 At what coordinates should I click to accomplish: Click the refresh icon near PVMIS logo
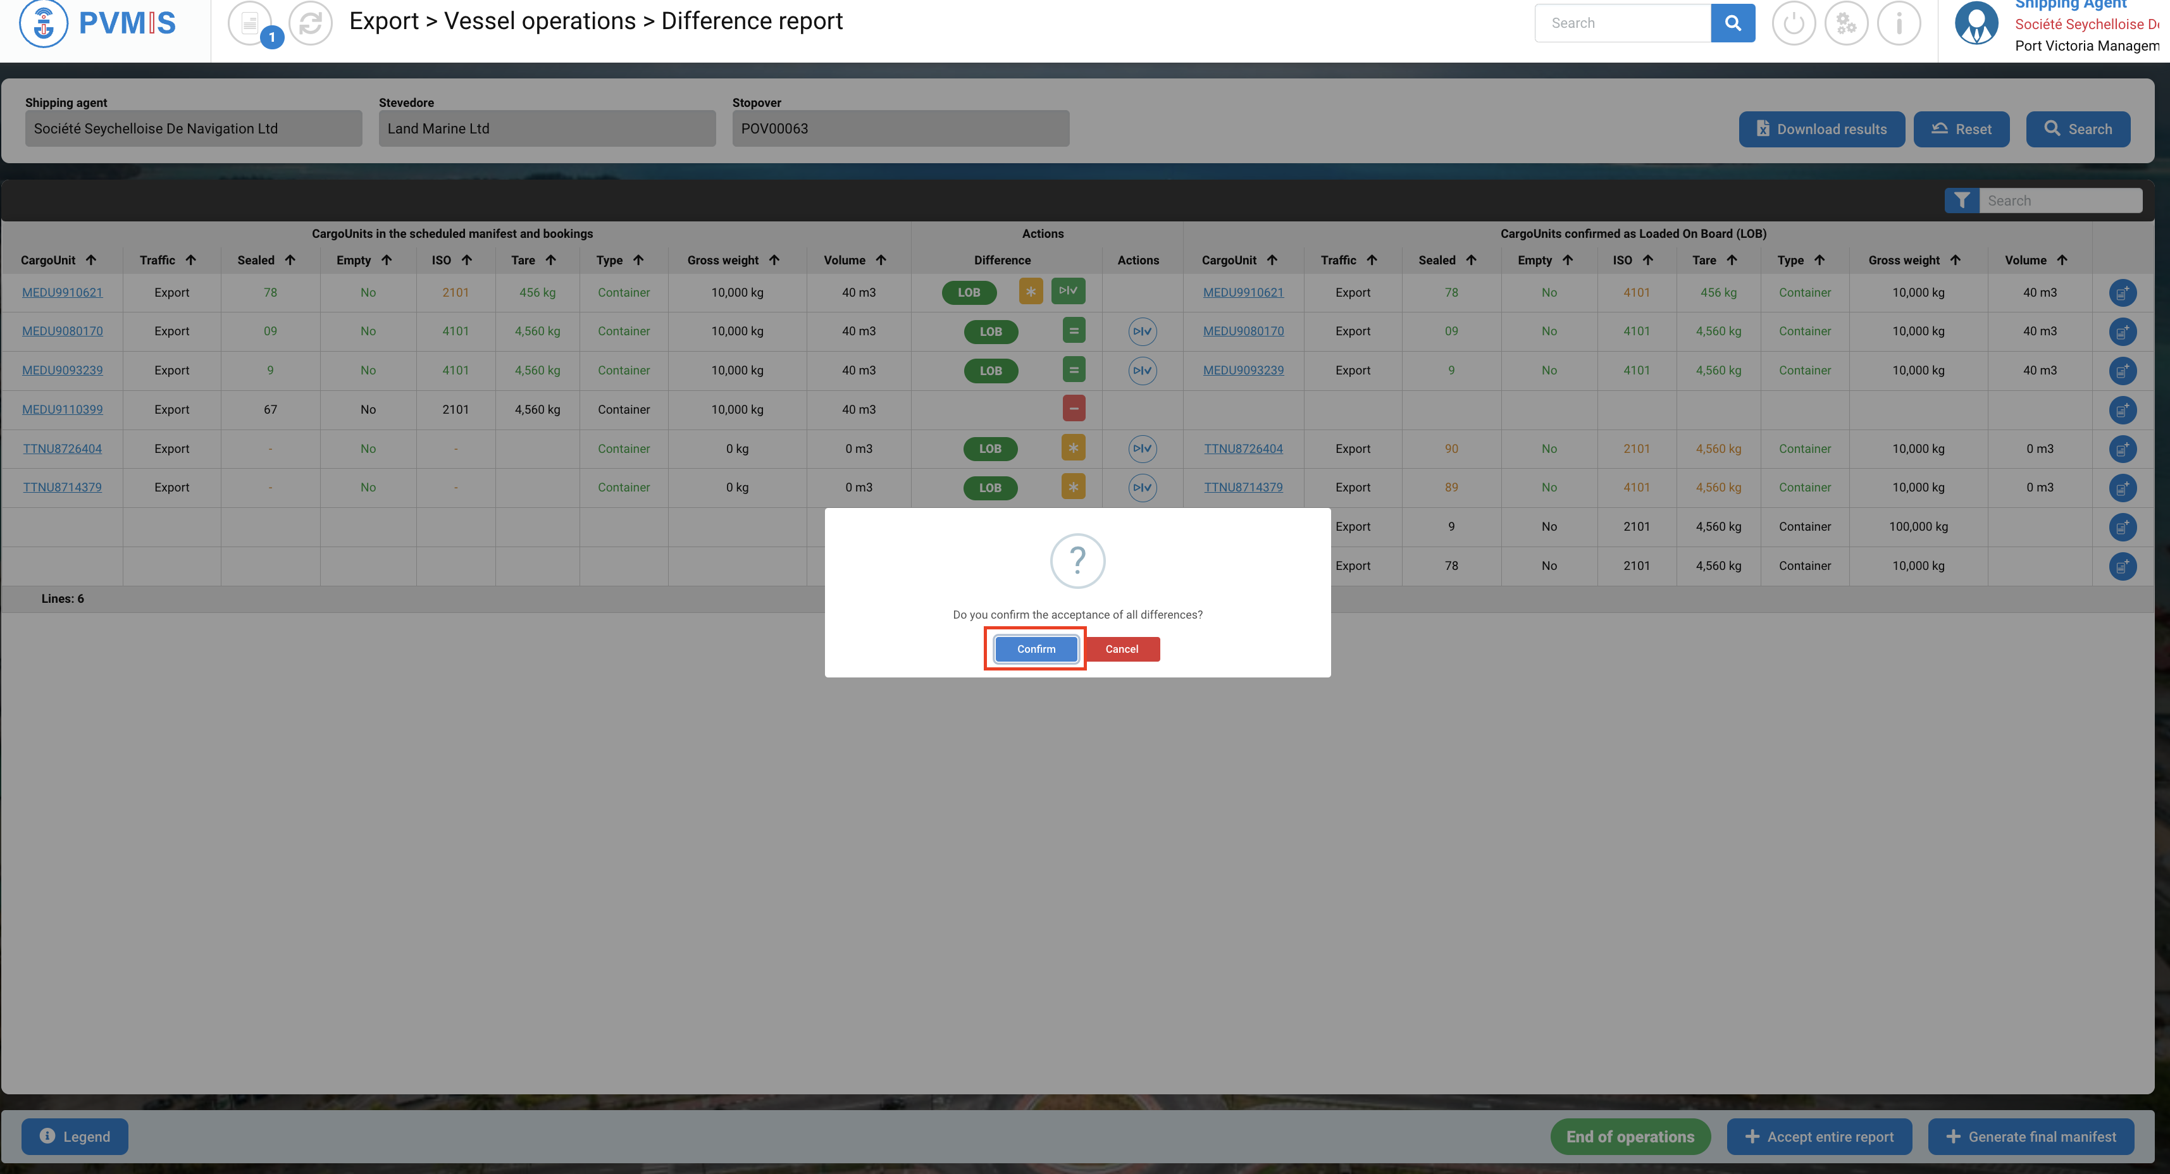tap(310, 23)
